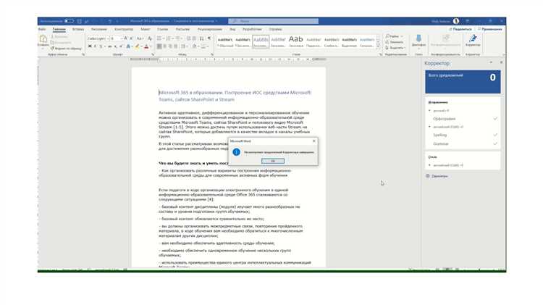Screen dimensions: 543x305
Task: Switch to the Рисование tab
Action: pos(99,30)
